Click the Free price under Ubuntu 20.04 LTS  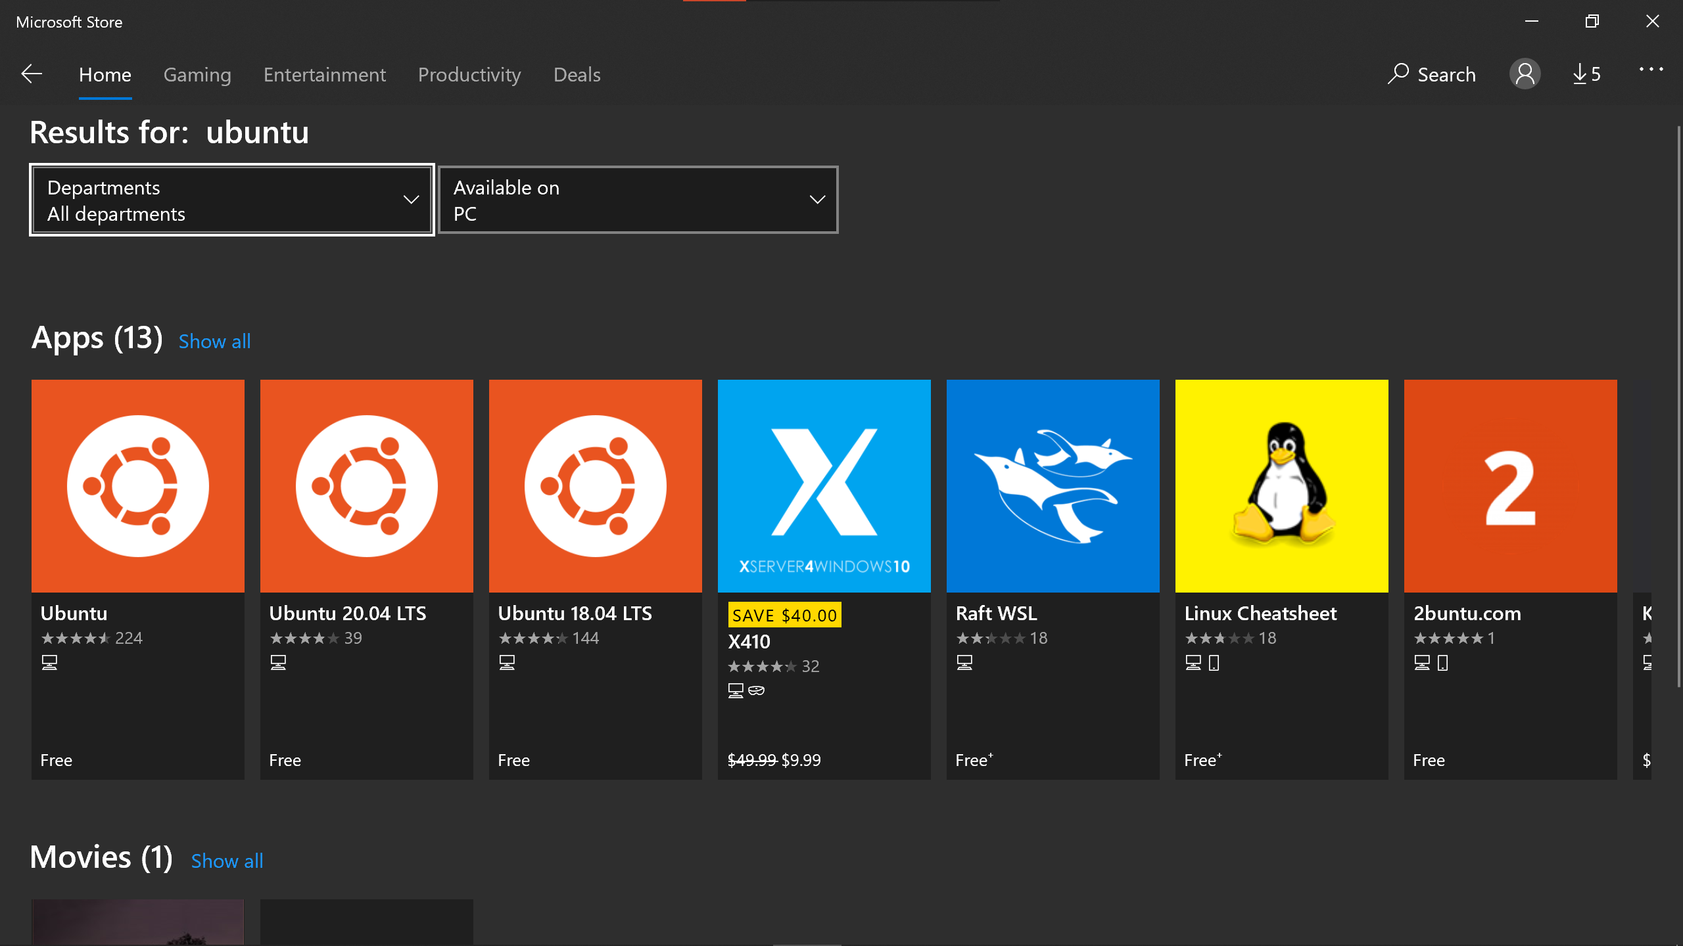285,760
